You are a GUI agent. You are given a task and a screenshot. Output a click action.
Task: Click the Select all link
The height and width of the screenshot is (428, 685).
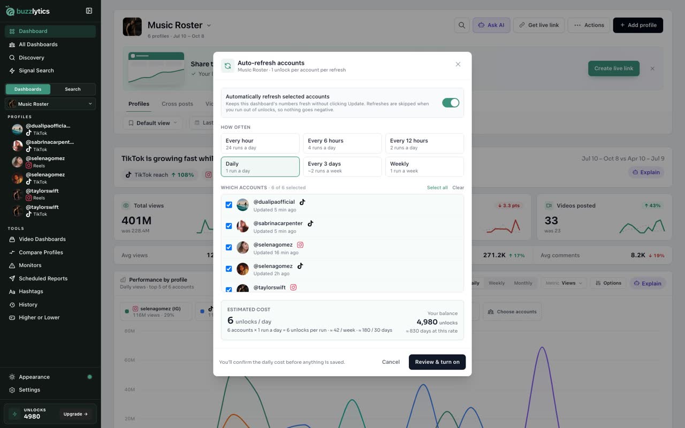pos(437,188)
